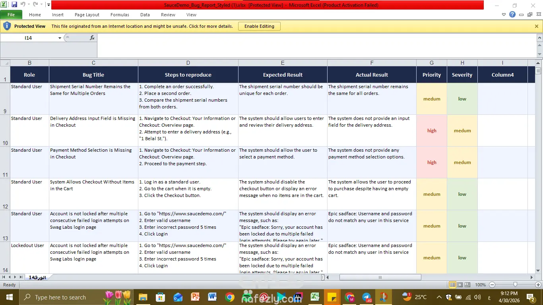Screen dimensions: 543x305
Task: Click the Steps to reproduce header cell
Action: (x=188, y=75)
